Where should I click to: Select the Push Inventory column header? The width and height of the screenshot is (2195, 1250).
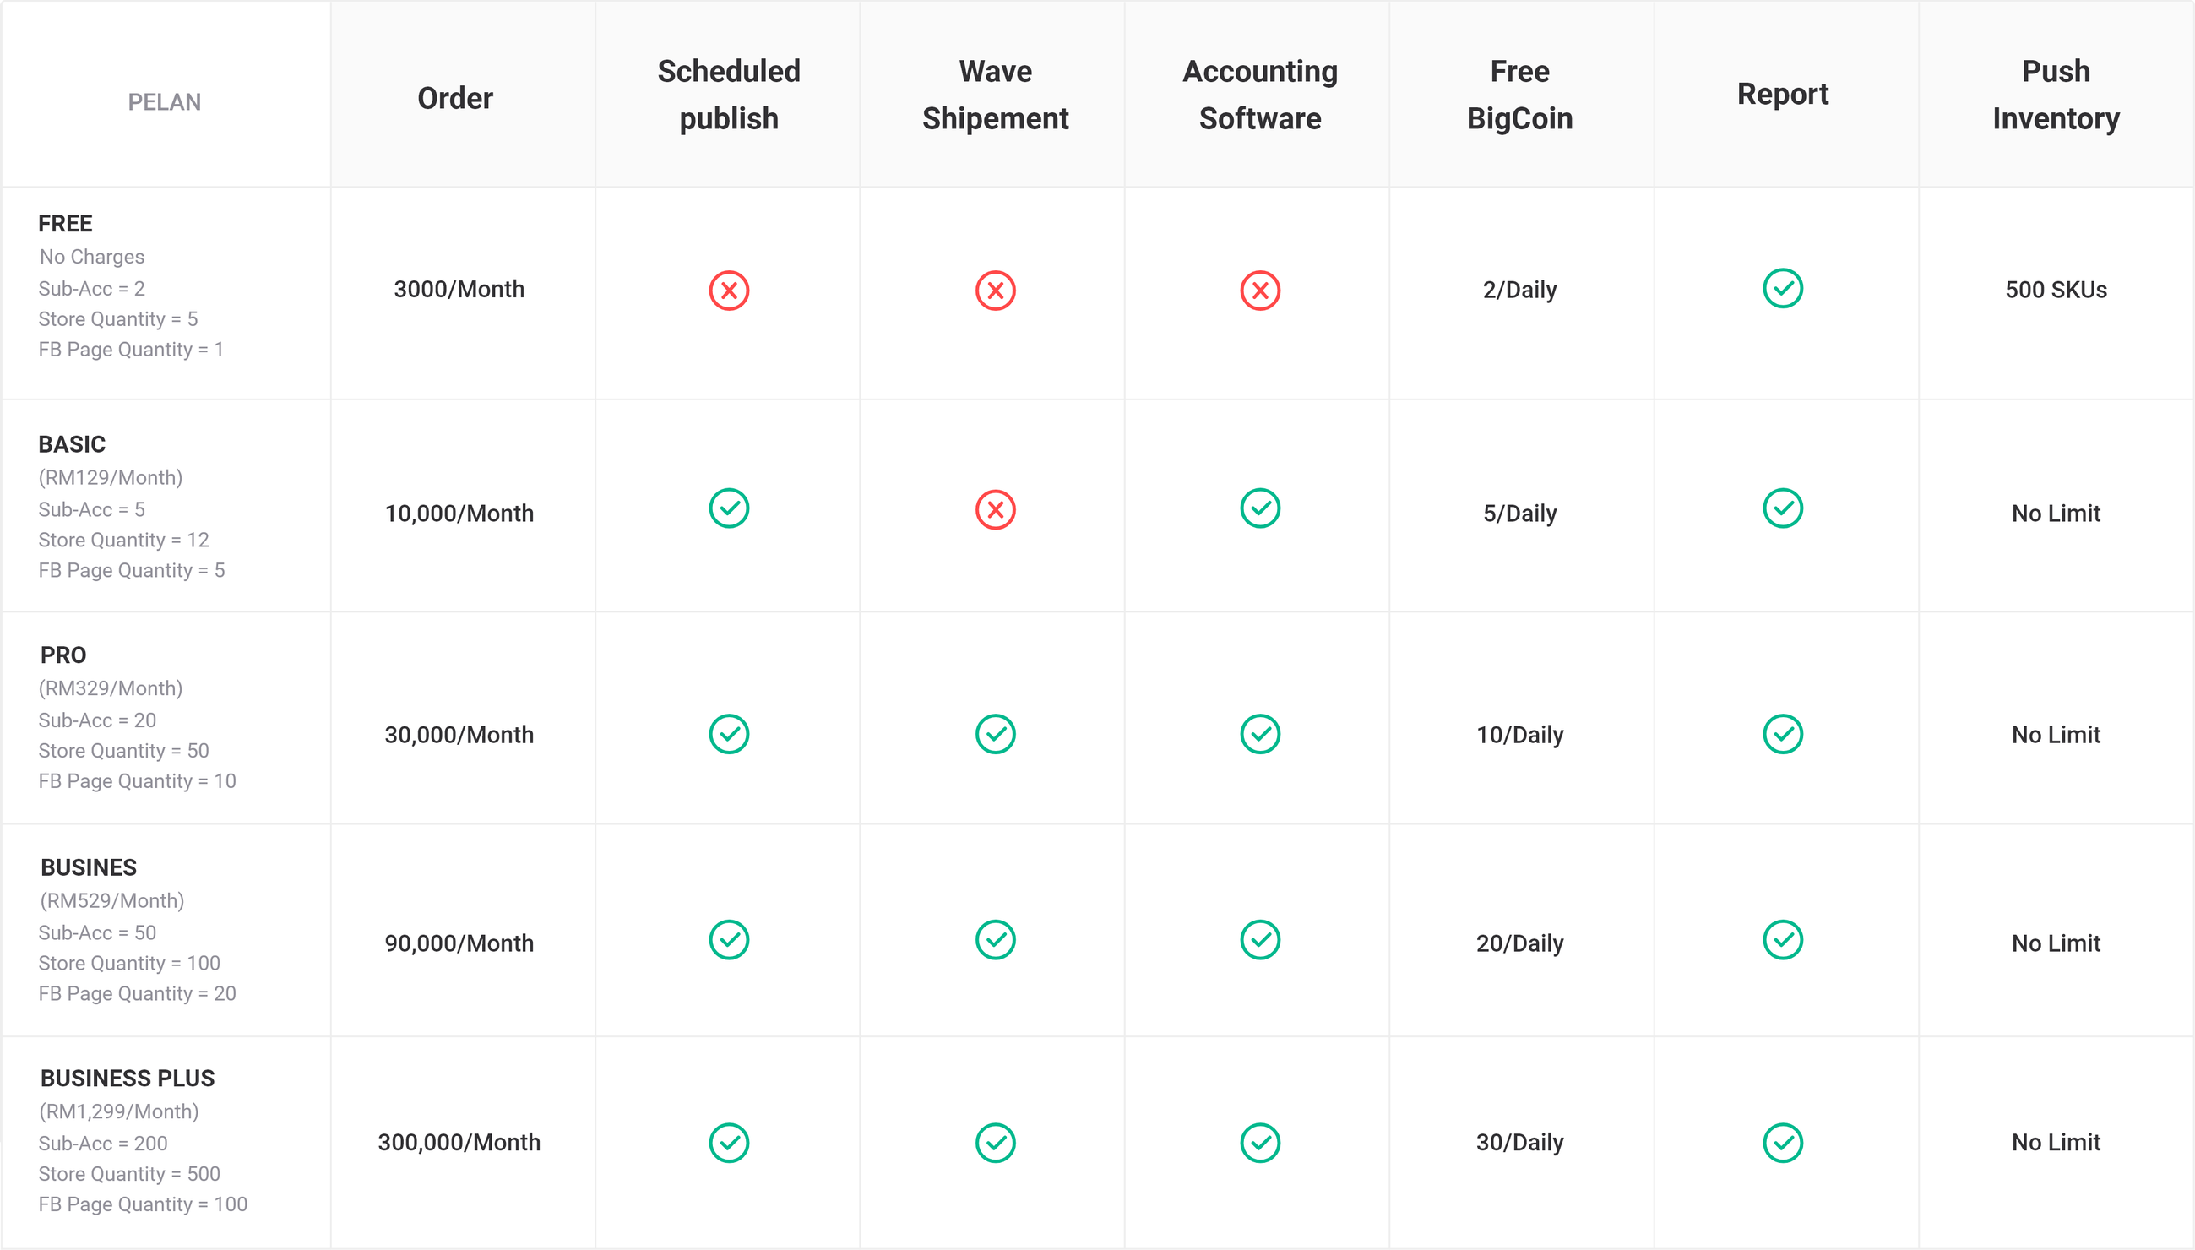click(x=2055, y=95)
